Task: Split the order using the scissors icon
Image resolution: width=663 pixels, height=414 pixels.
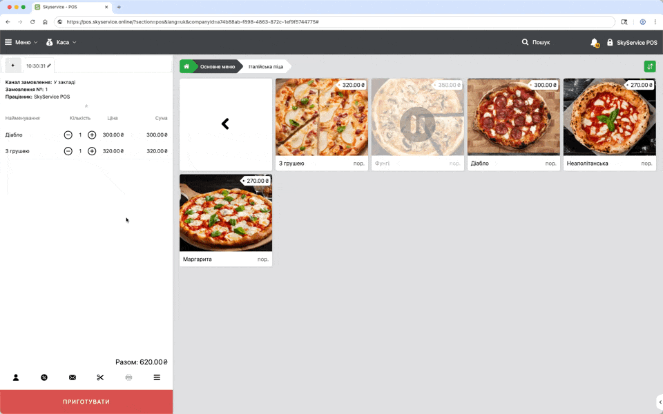Action: pos(100,377)
